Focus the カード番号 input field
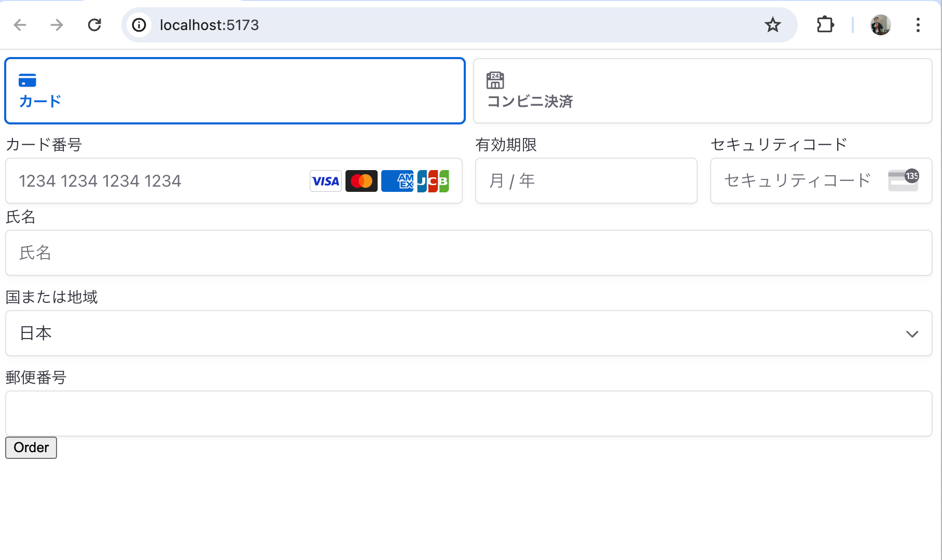942x560 pixels. pyautogui.click(x=234, y=181)
